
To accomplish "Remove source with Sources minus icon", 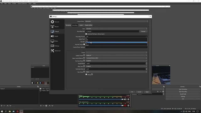I will [43, 106].
